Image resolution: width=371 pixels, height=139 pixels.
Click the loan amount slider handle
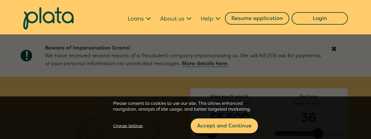tap(212, 133)
